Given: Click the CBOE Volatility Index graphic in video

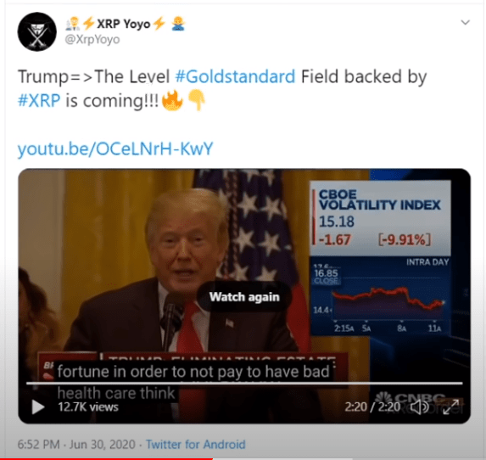Looking at the screenshot, I should pyautogui.click(x=380, y=258).
